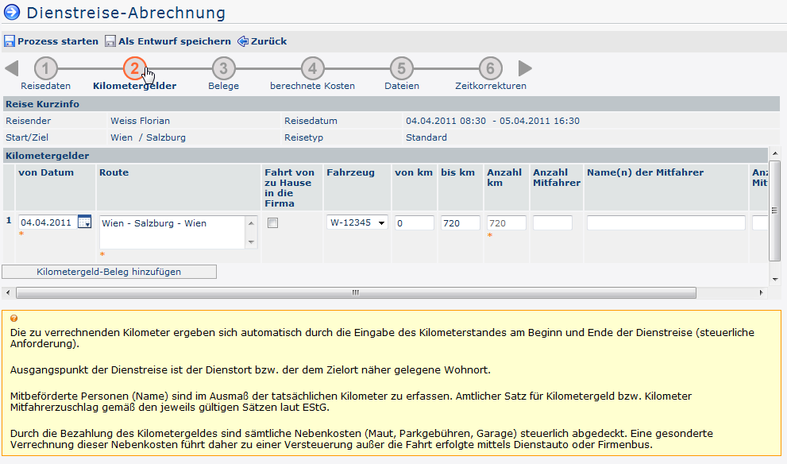Go to previous wizard step arrow
The width and height of the screenshot is (787, 464).
coord(12,68)
